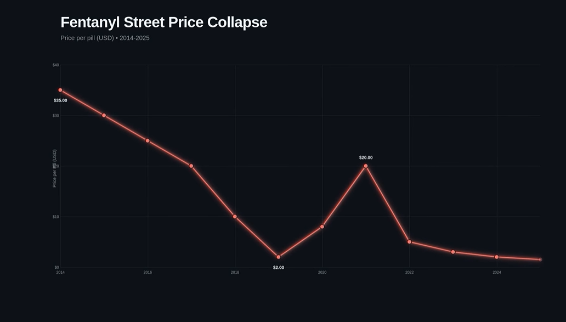
Task: Click the 2014 data point at $35
Action: [60, 90]
